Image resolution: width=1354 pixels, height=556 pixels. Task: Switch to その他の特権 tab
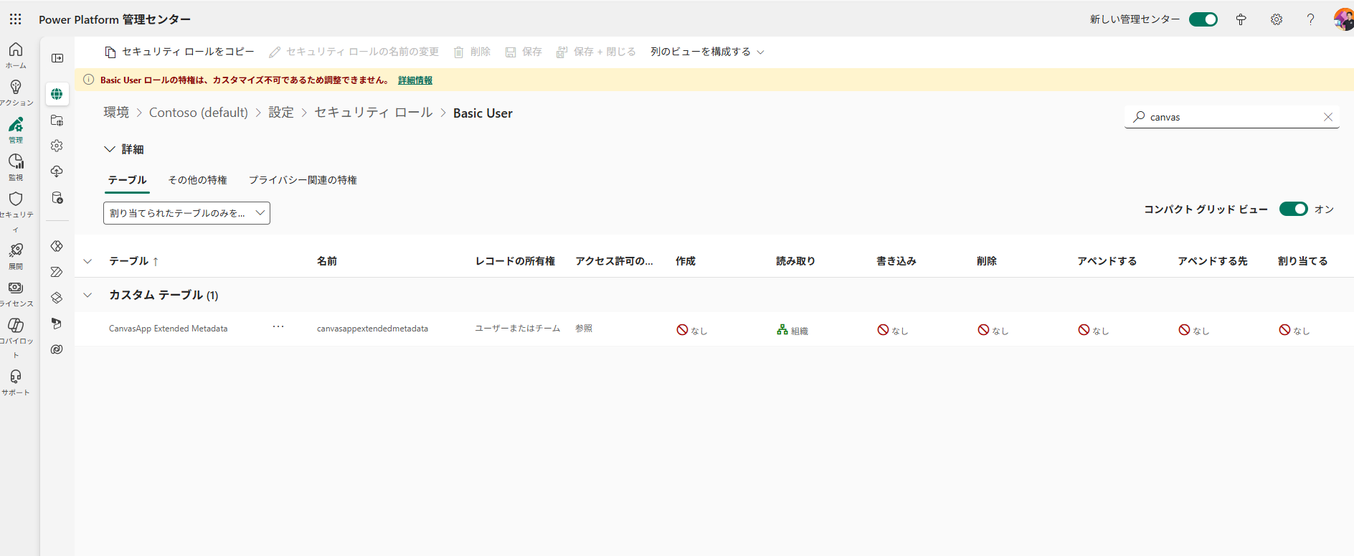pyautogui.click(x=197, y=180)
